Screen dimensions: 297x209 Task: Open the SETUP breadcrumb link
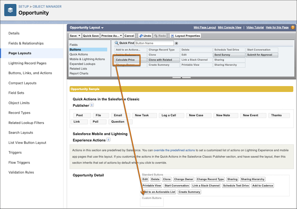pos(24,7)
